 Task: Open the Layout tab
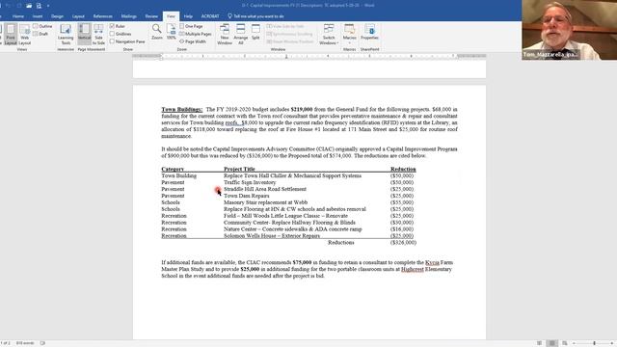(x=78, y=16)
